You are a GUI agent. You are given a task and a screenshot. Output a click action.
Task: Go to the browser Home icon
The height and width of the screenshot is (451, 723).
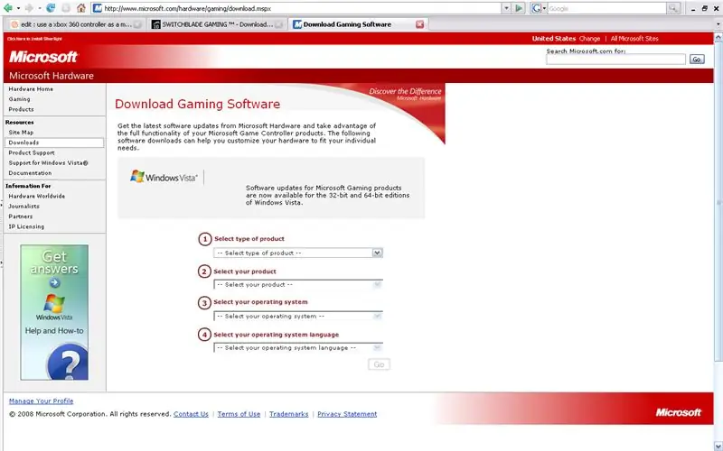[x=81, y=8]
